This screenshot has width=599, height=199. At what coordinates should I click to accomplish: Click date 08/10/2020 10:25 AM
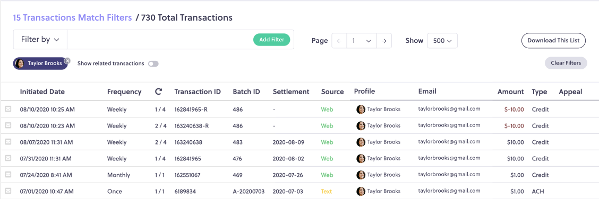click(47, 110)
